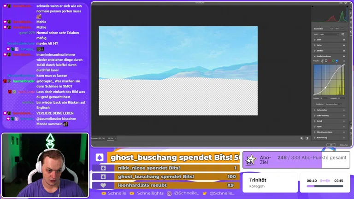Toggle visibility eye for Kalibrierung panel
The height and width of the screenshot is (199, 354).
344,138
